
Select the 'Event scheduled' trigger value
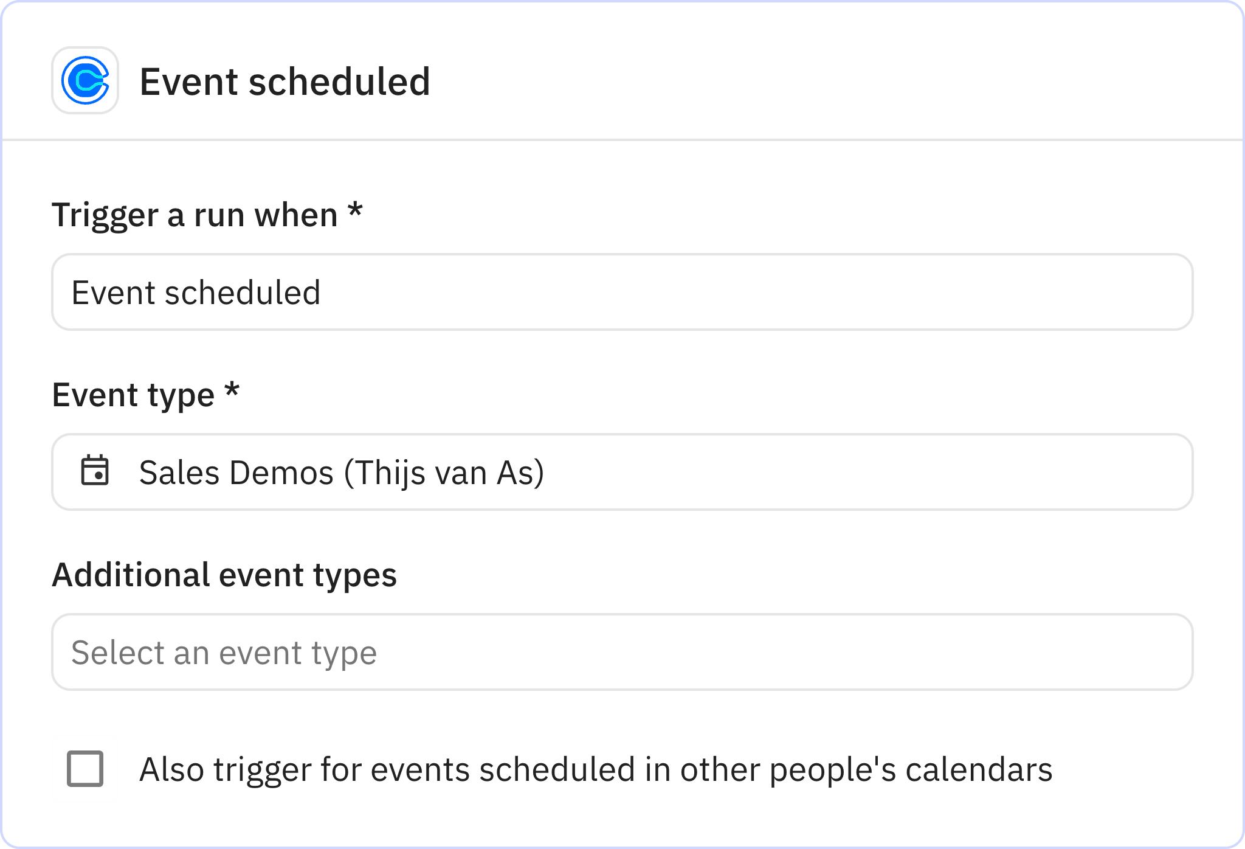tap(196, 292)
